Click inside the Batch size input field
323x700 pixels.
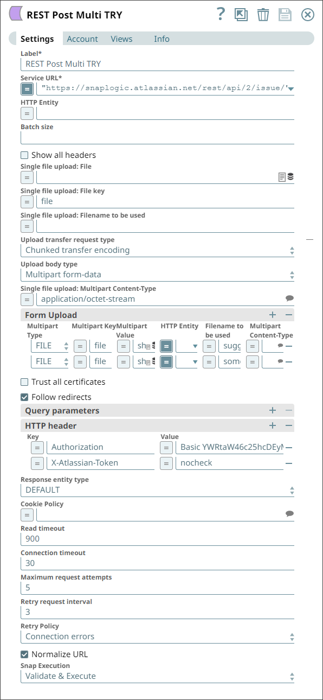(157, 136)
